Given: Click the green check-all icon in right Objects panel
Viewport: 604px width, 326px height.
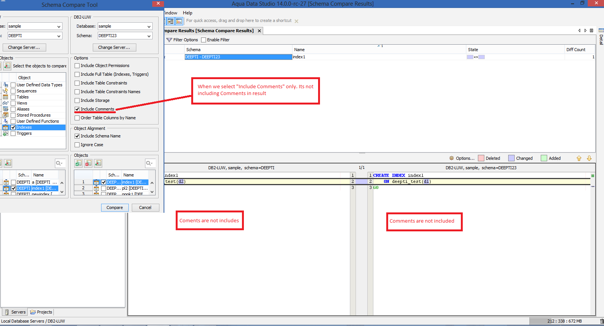Looking at the screenshot, I should point(78,163).
